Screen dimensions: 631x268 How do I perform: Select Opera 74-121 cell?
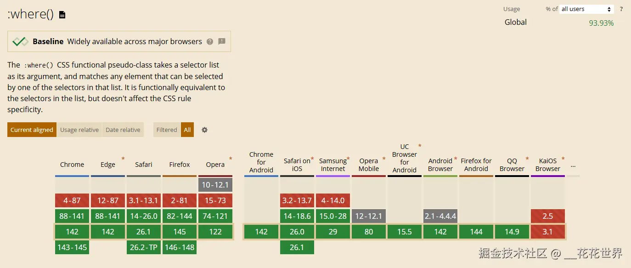coord(215,216)
